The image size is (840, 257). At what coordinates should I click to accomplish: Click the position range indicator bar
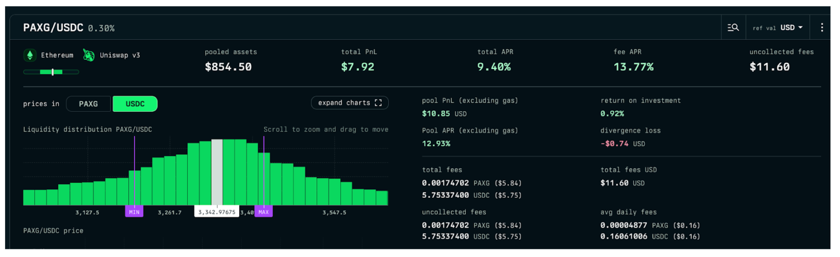[x=51, y=72]
